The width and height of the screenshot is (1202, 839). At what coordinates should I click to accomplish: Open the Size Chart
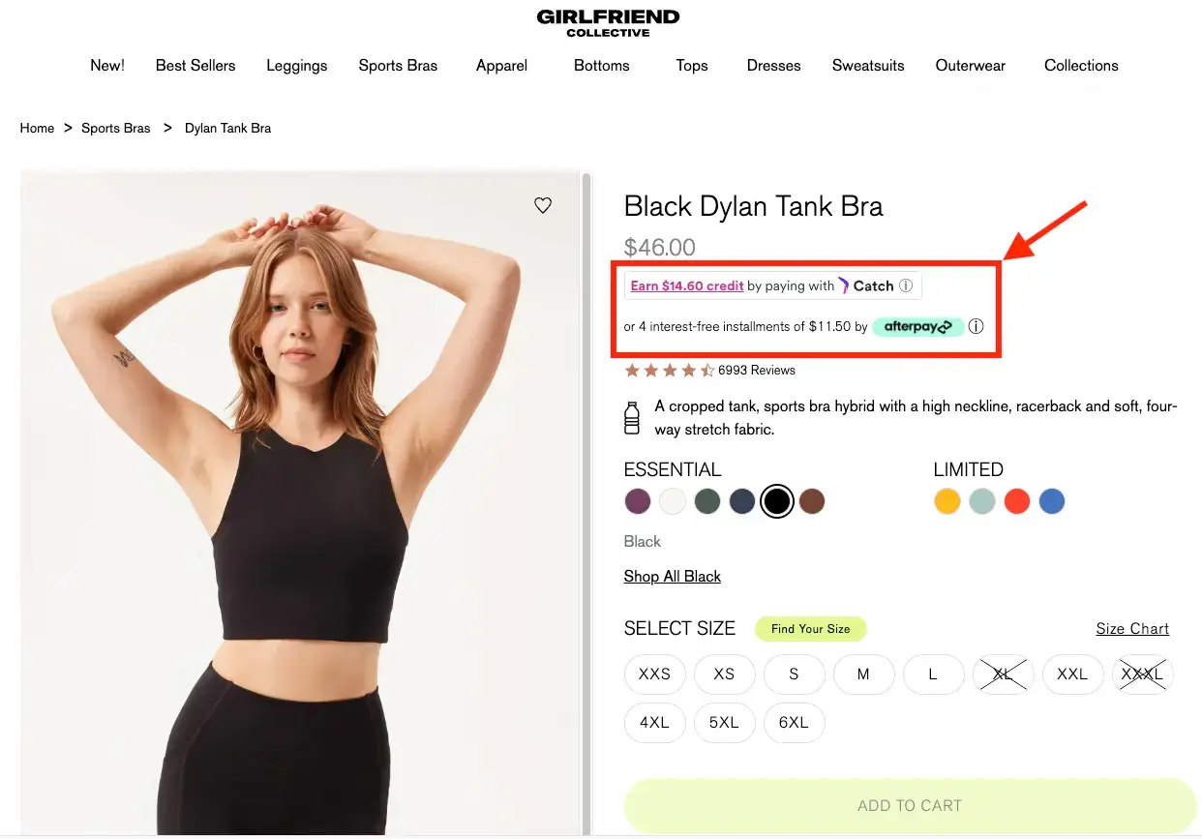(x=1132, y=628)
